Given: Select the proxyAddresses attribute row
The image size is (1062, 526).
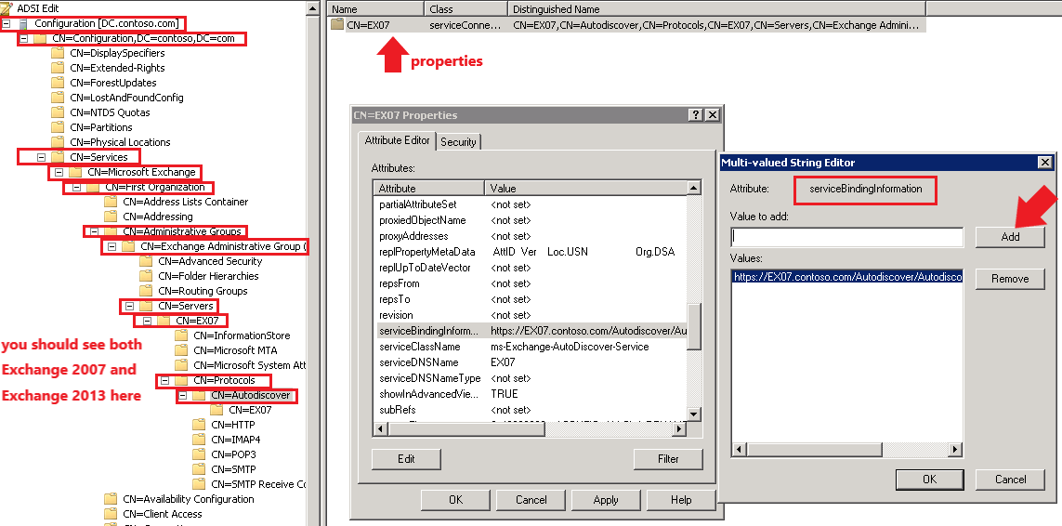Looking at the screenshot, I should 531,236.
